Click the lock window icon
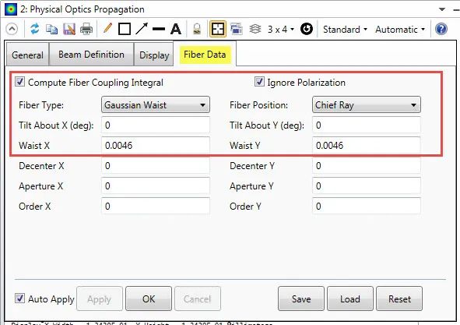The width and height of the screenshot is (460, 325). pyautogui.click(x=197, y=29)
